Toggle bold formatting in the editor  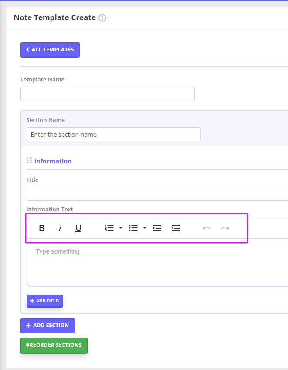click(x=42, y=228)
